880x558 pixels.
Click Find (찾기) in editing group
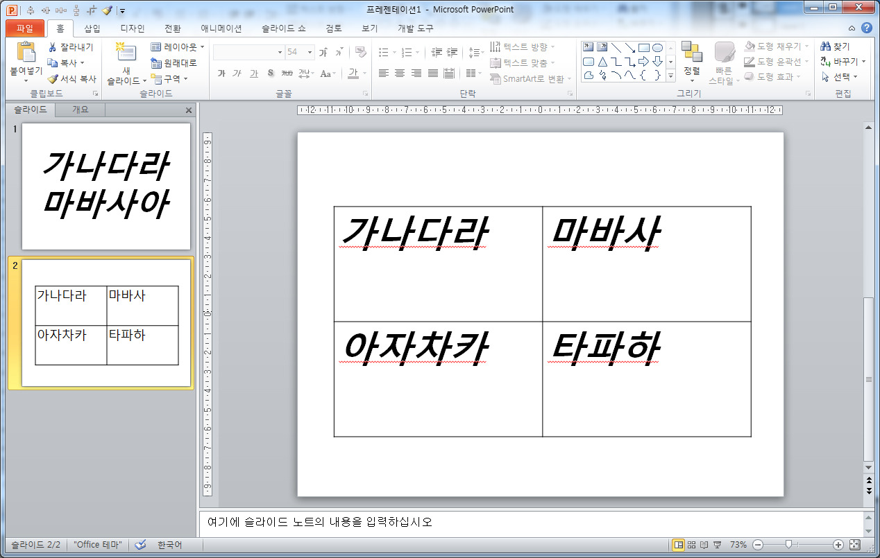click(x=835, y=46)
